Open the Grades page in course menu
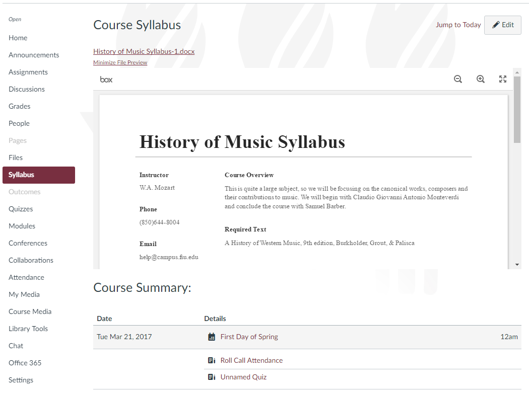Screen dimensions: 529x395 [20, 106]
